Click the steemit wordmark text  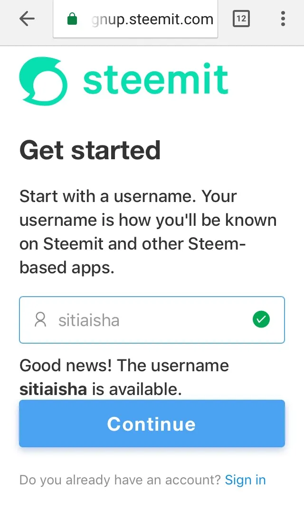156,79
